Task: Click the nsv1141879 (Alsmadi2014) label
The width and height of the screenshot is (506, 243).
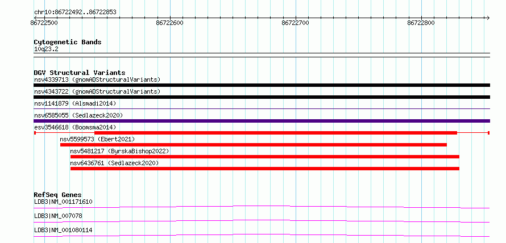Action: coord(75,103)
